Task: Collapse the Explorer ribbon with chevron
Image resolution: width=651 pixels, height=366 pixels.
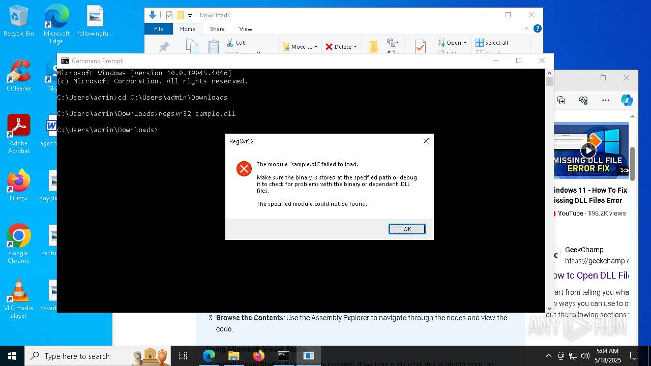Action: point(526,29)
